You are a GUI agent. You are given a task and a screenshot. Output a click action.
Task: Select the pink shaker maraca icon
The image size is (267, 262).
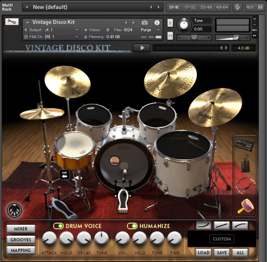pos(245,206)
